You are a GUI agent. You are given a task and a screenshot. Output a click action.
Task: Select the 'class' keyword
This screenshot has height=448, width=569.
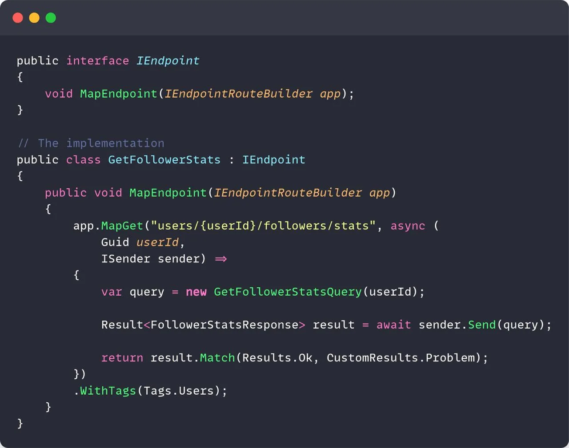pyautogui.click(x=84, y=160)
